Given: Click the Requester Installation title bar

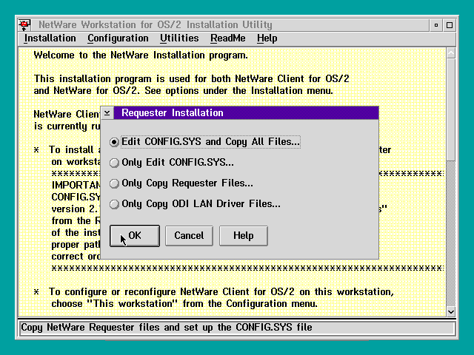Looking at the screenshot, I should (246, 113).
